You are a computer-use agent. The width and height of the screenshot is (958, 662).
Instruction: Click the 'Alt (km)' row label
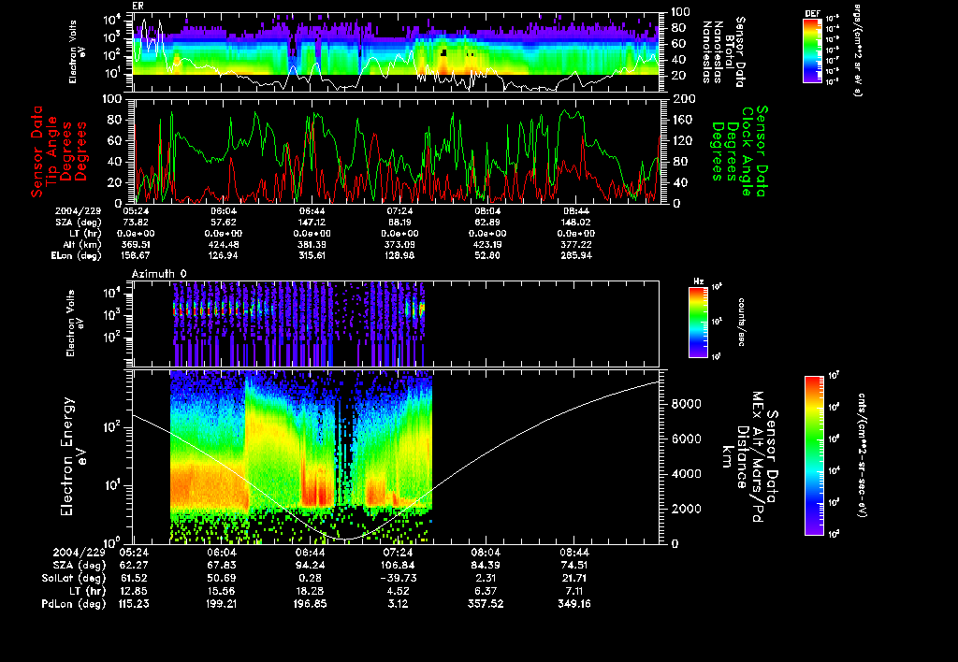[82, 244]
